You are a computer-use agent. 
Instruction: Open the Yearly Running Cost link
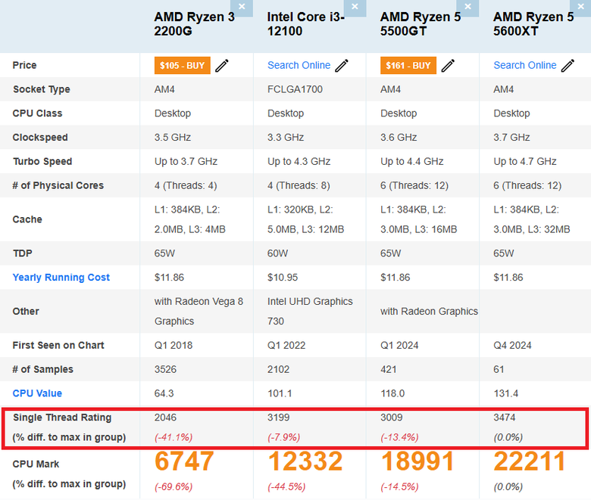[x=61, y=278]
